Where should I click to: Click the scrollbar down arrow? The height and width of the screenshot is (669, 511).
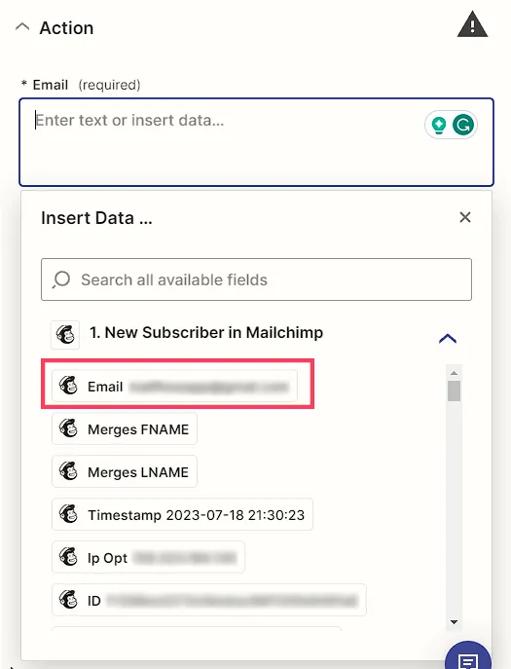tap(454, 622)
